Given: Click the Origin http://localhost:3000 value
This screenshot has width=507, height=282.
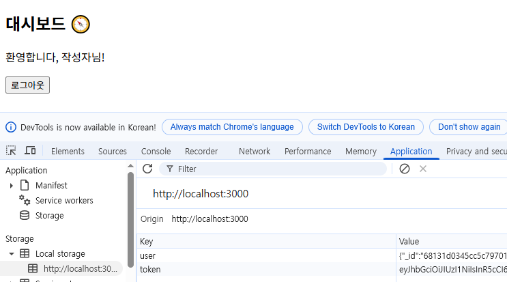Looking at the screenshot, I should (210, 219).
